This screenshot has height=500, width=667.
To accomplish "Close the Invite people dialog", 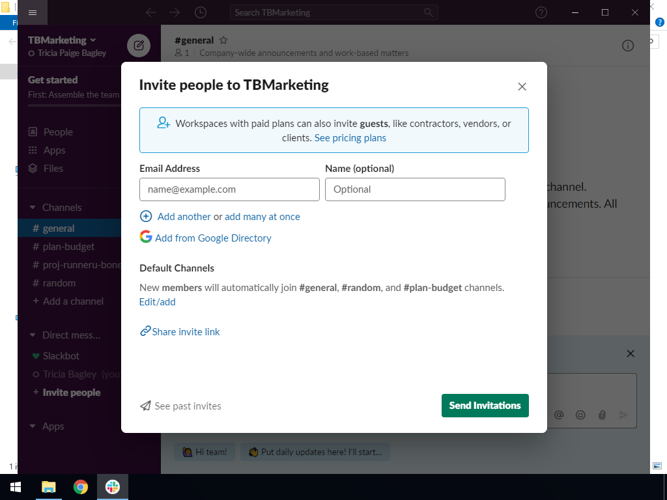I will pyautogui.click(x=522, y=87).
